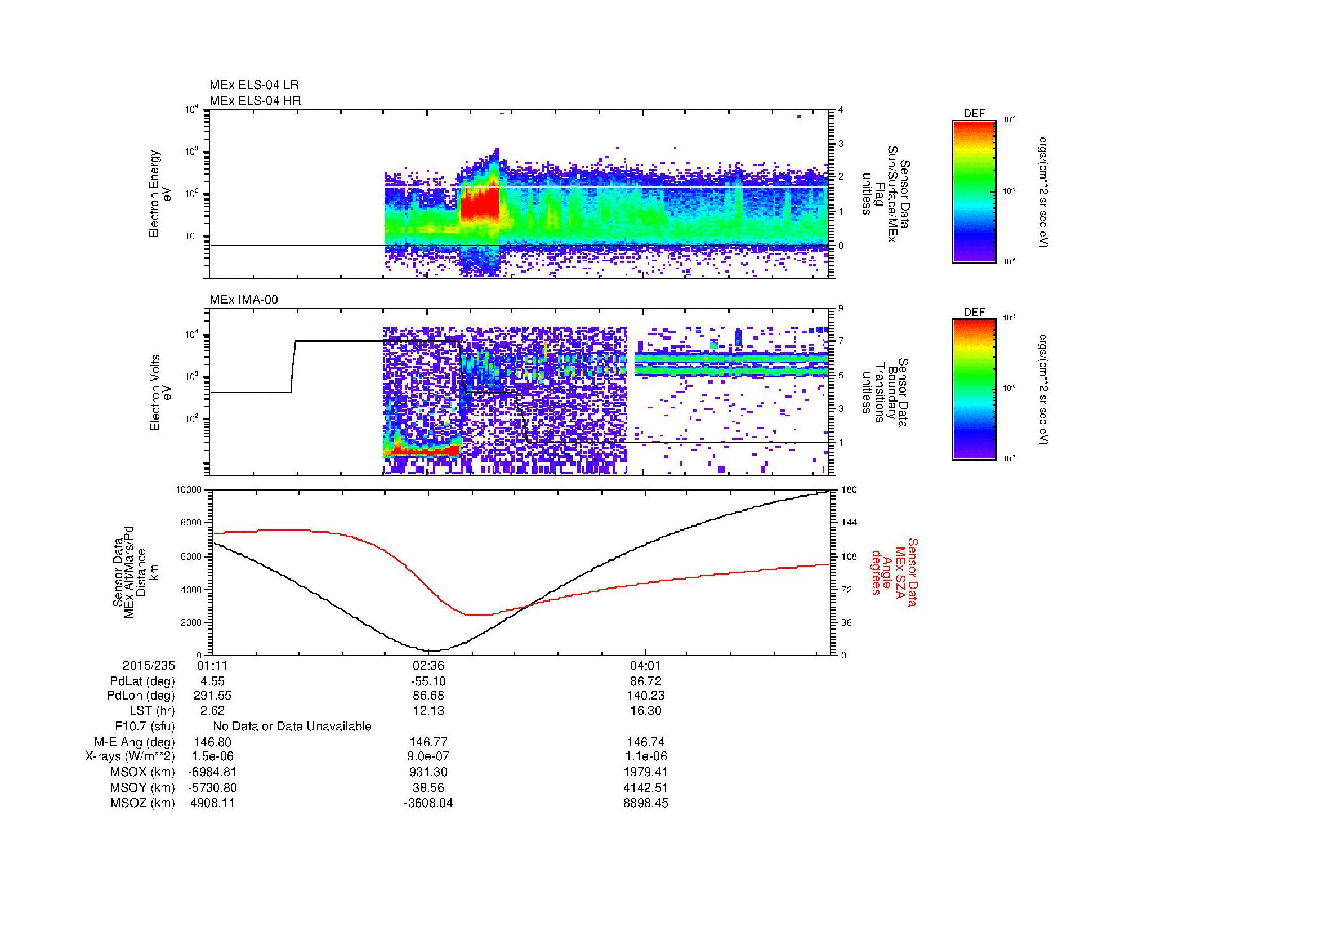Image resolution: width=1317 pixels, height=931 pixels.
Task: Click MSOX value -6984.81
Action: (212, 773)
